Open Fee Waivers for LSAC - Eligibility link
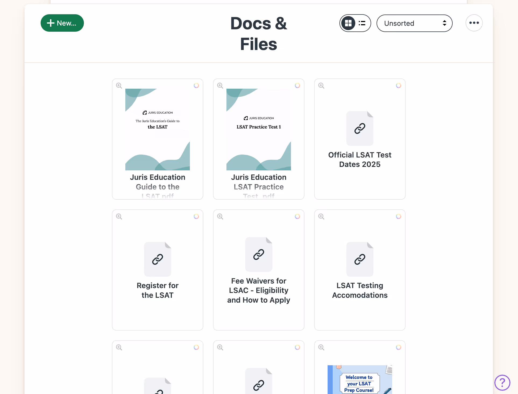Screen dimensions: 518x394 258,290
